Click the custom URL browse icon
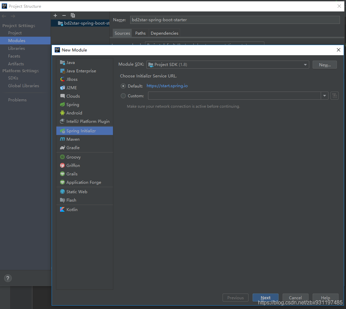This screenshot has height=309, width=346. (x=335, y=96)
